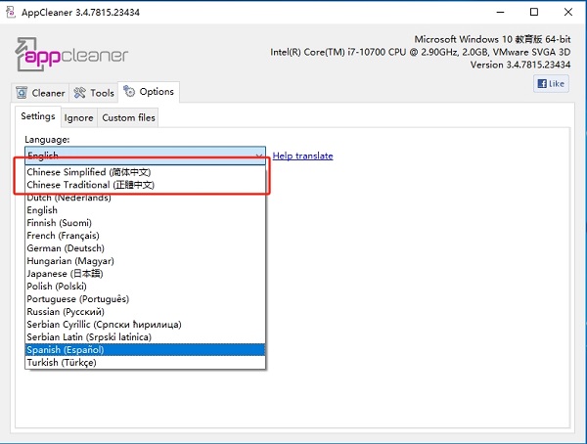Image resolution: width=587 pixels, height=444 pixels.
Task: Select highlighted Spanish (Español) option
Action: click(146, 350)
